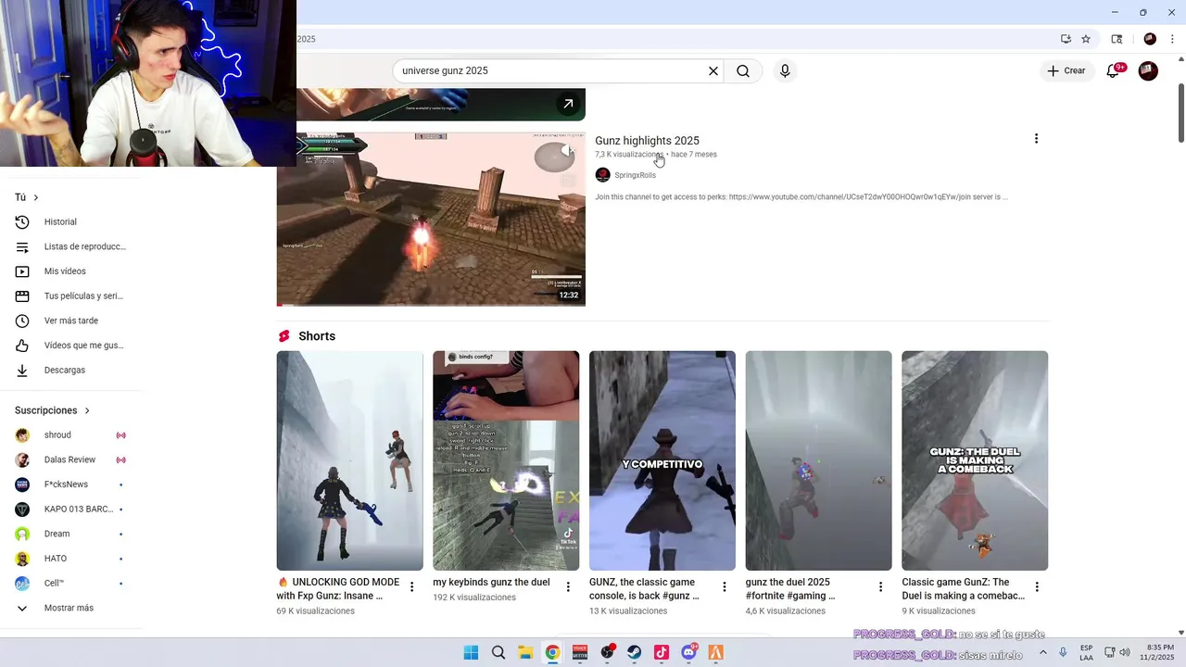Open the Crear (create) button
The image size is (1186, 667).
pos(1066,71)
